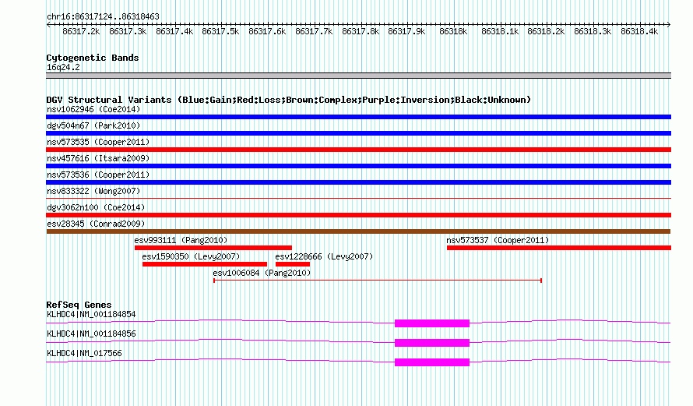The width and height of the screenshot is (693, 406).
Task: Select the red nsv573537 loss bar
Action: coord(559,248)
